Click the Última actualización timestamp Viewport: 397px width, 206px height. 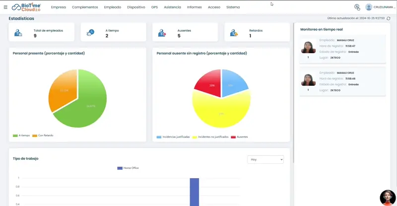pyautogui.click(x=356, y=18)
